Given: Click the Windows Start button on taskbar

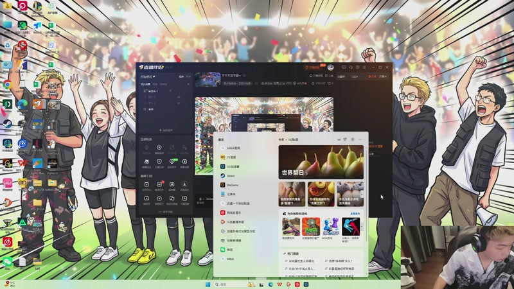Looking at the screenshot, I should (208, 285).
